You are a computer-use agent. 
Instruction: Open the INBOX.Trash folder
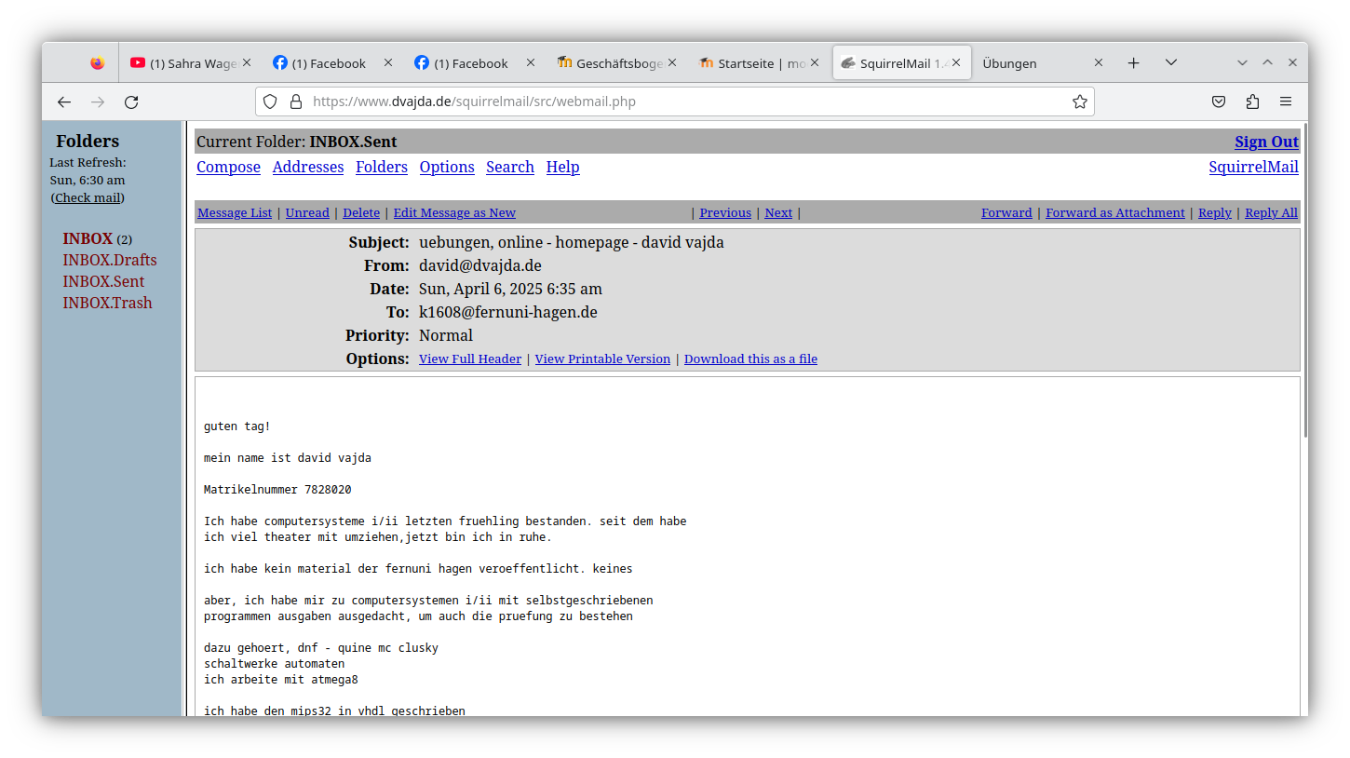click(107, 302)
